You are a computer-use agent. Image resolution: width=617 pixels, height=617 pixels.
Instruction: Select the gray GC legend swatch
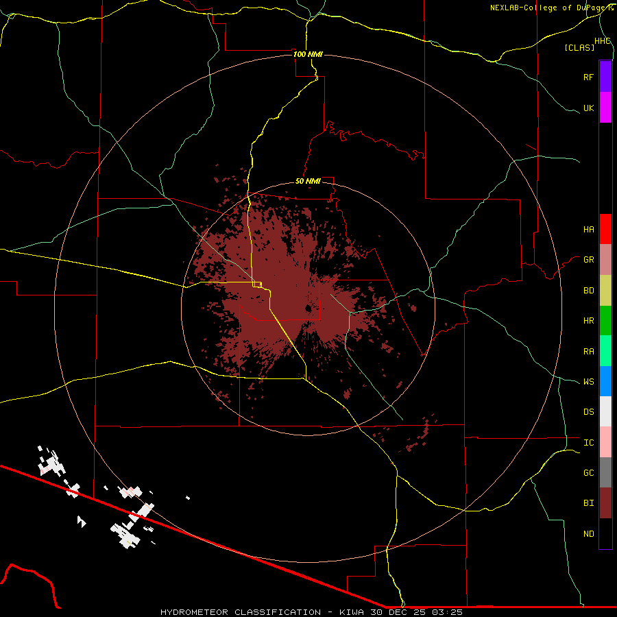[605, 472]
